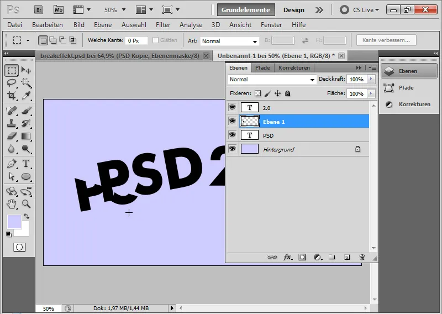The height and width of the screenshot is (314, 442).
Task: Launch Adobe Bridge
Action: point(39,9)
